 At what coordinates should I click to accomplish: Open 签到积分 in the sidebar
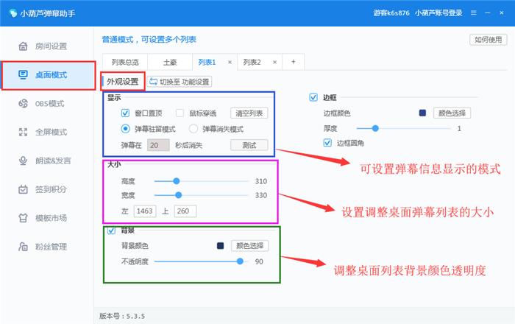tap(50, 189)
